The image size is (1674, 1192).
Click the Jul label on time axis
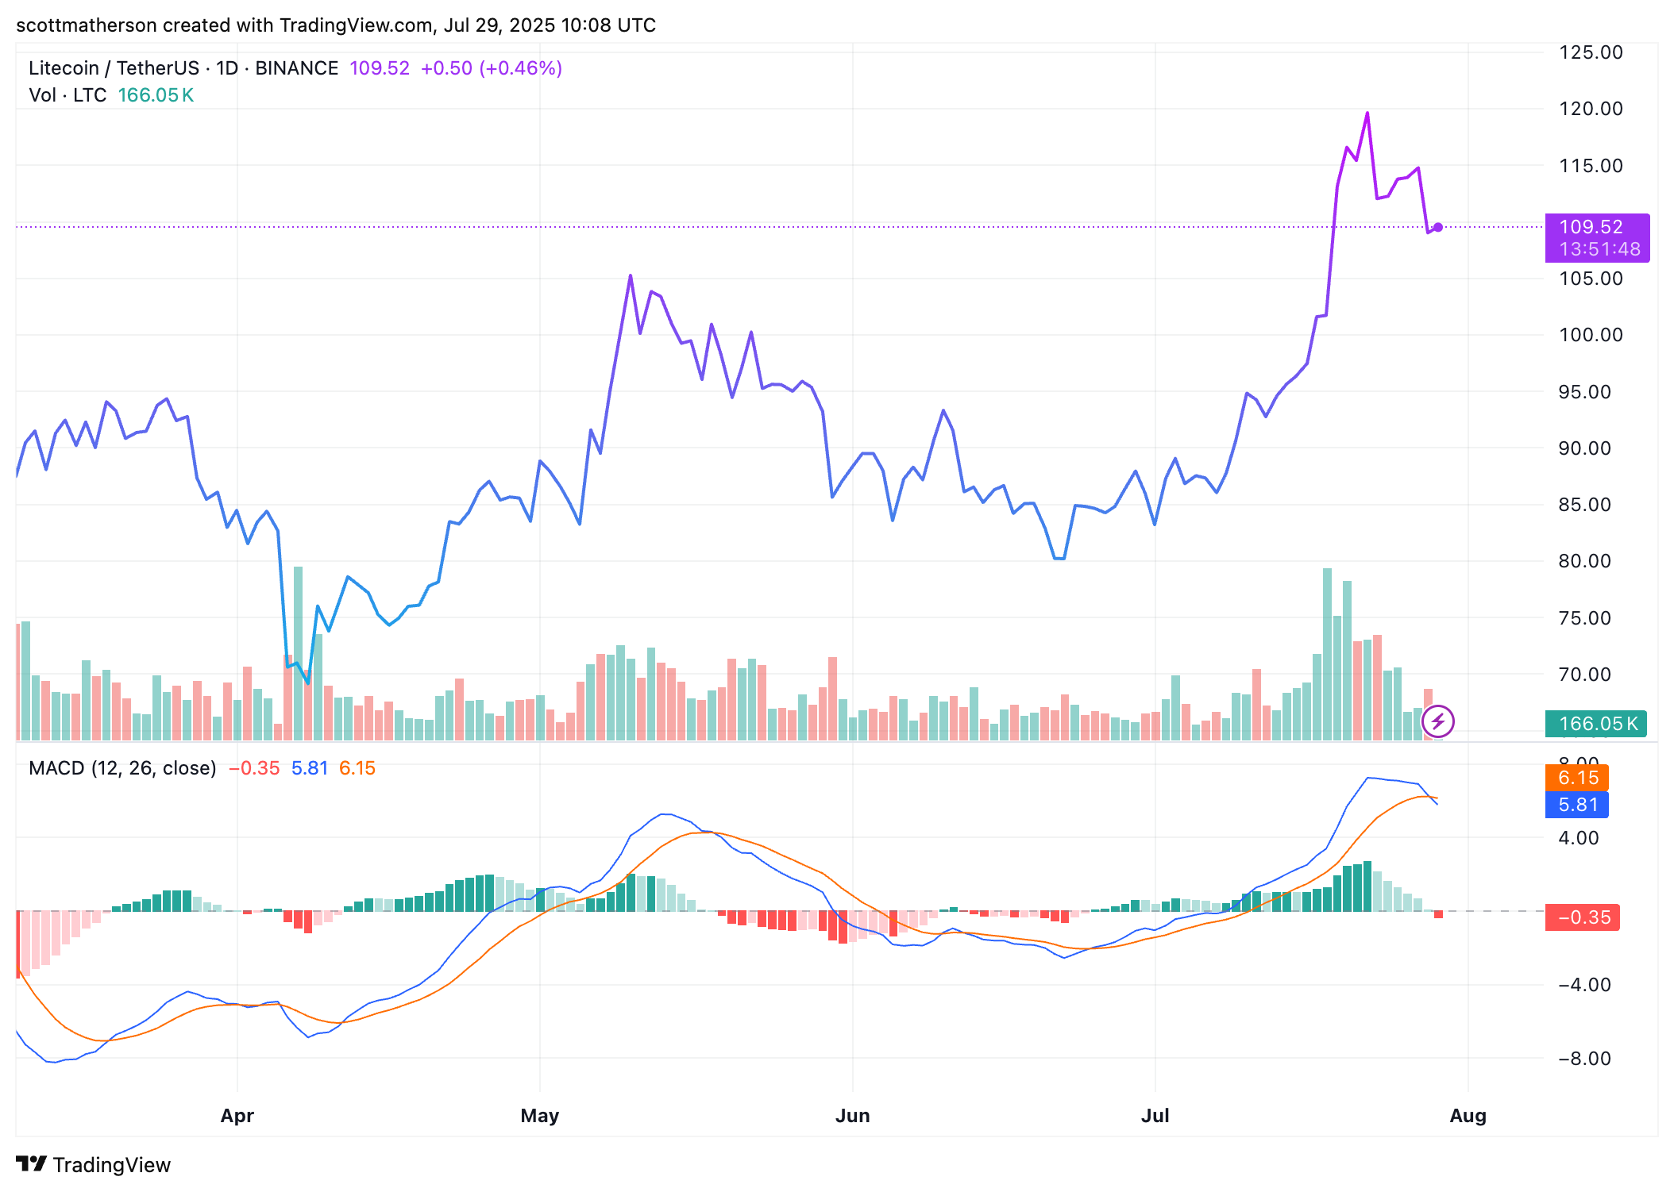(1155, 1116)
